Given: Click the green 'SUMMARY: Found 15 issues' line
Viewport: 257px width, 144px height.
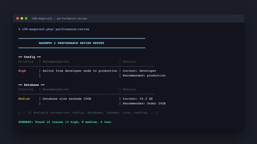Looking at the screenshot, I should tap(65, 122).
